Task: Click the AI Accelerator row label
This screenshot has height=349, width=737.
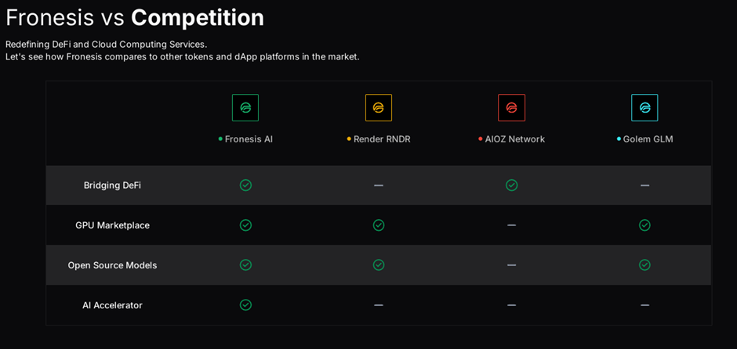Action: tap(112, 305)
